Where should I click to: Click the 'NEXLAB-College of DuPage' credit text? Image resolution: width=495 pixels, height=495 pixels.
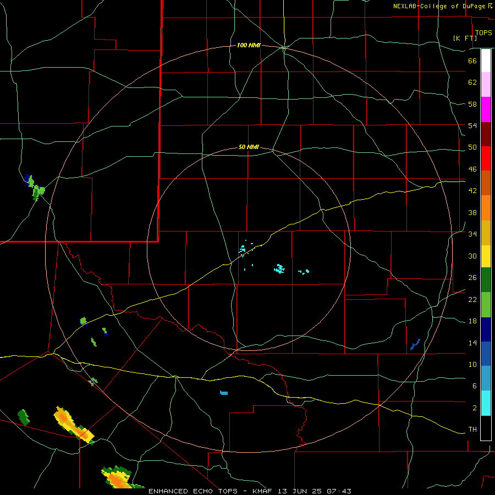pos(439,6)
